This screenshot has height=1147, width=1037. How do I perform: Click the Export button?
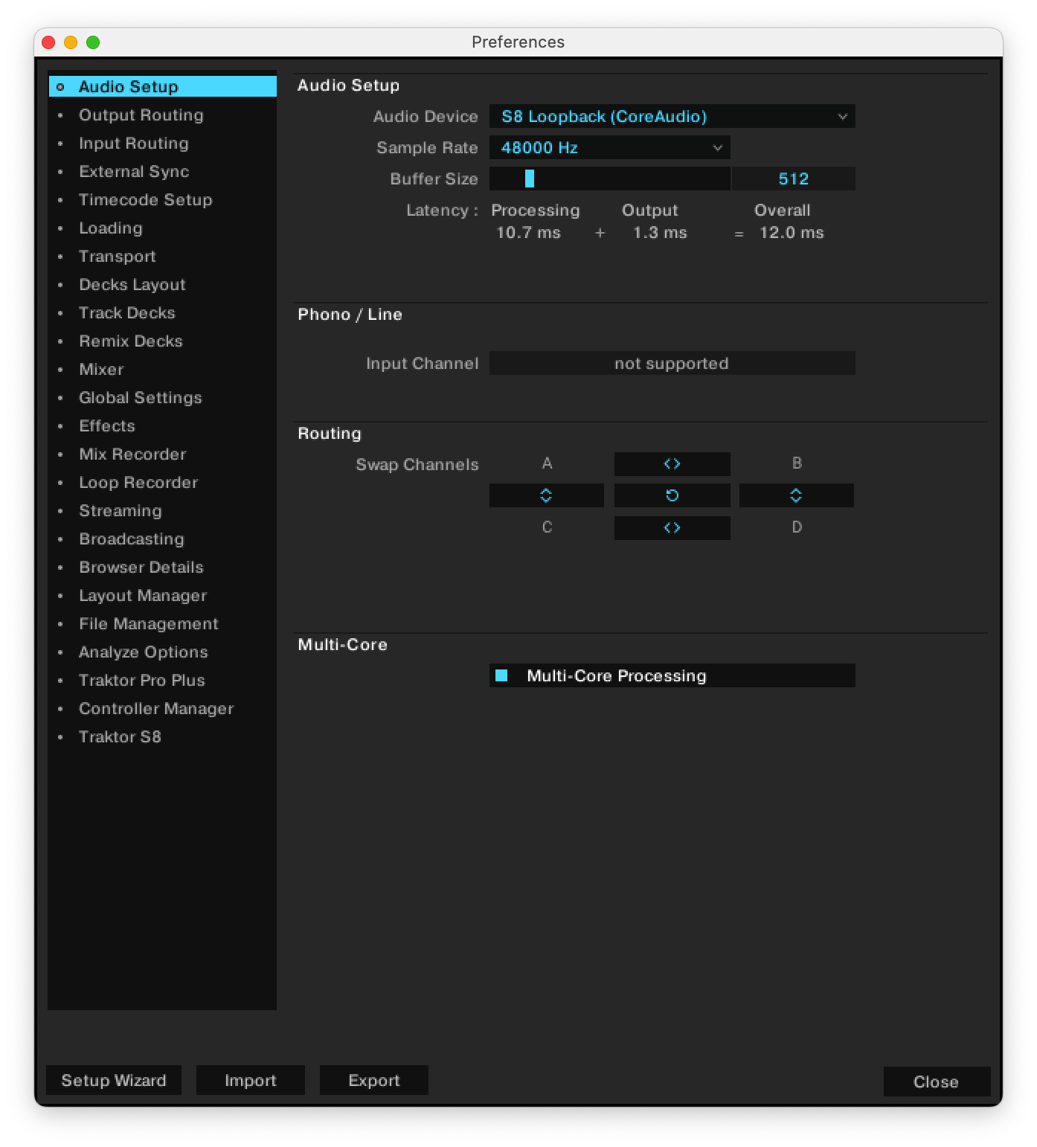374,1080
